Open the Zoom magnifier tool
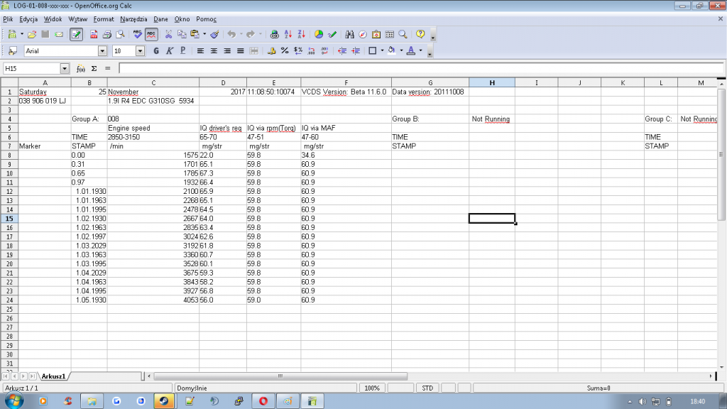The width and height of the screenshot is (727, 409). [x=403, y=34]
